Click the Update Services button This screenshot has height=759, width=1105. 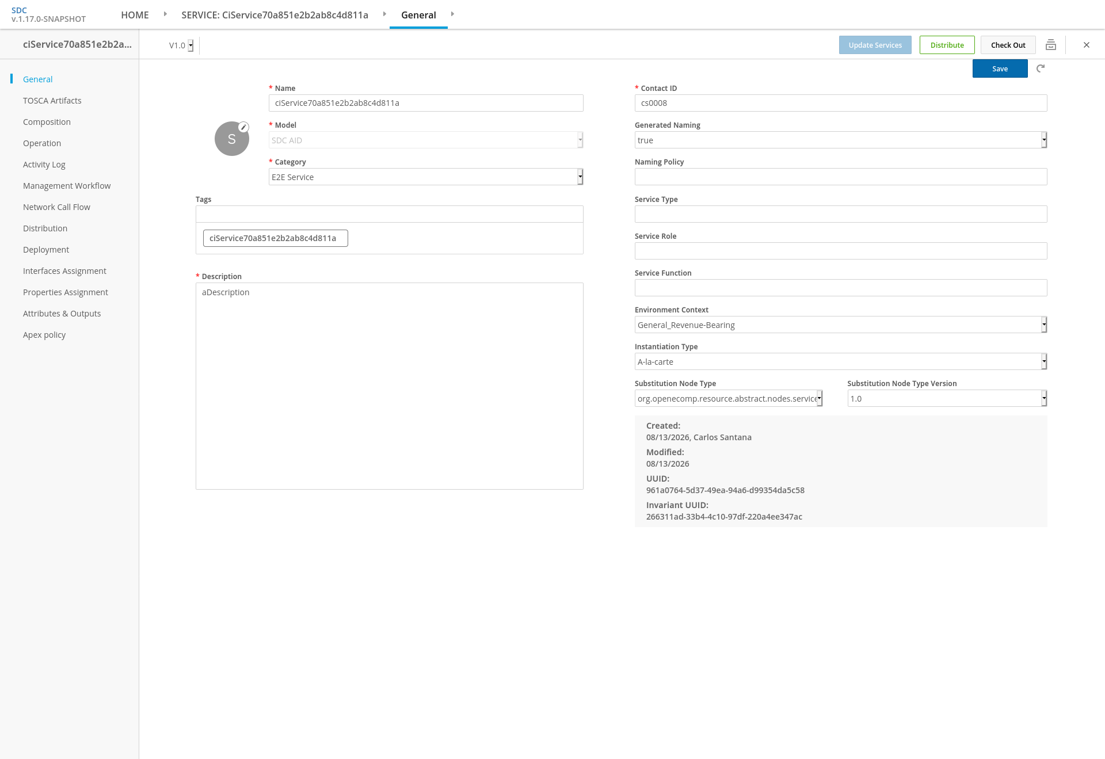[x=875, y=45]
